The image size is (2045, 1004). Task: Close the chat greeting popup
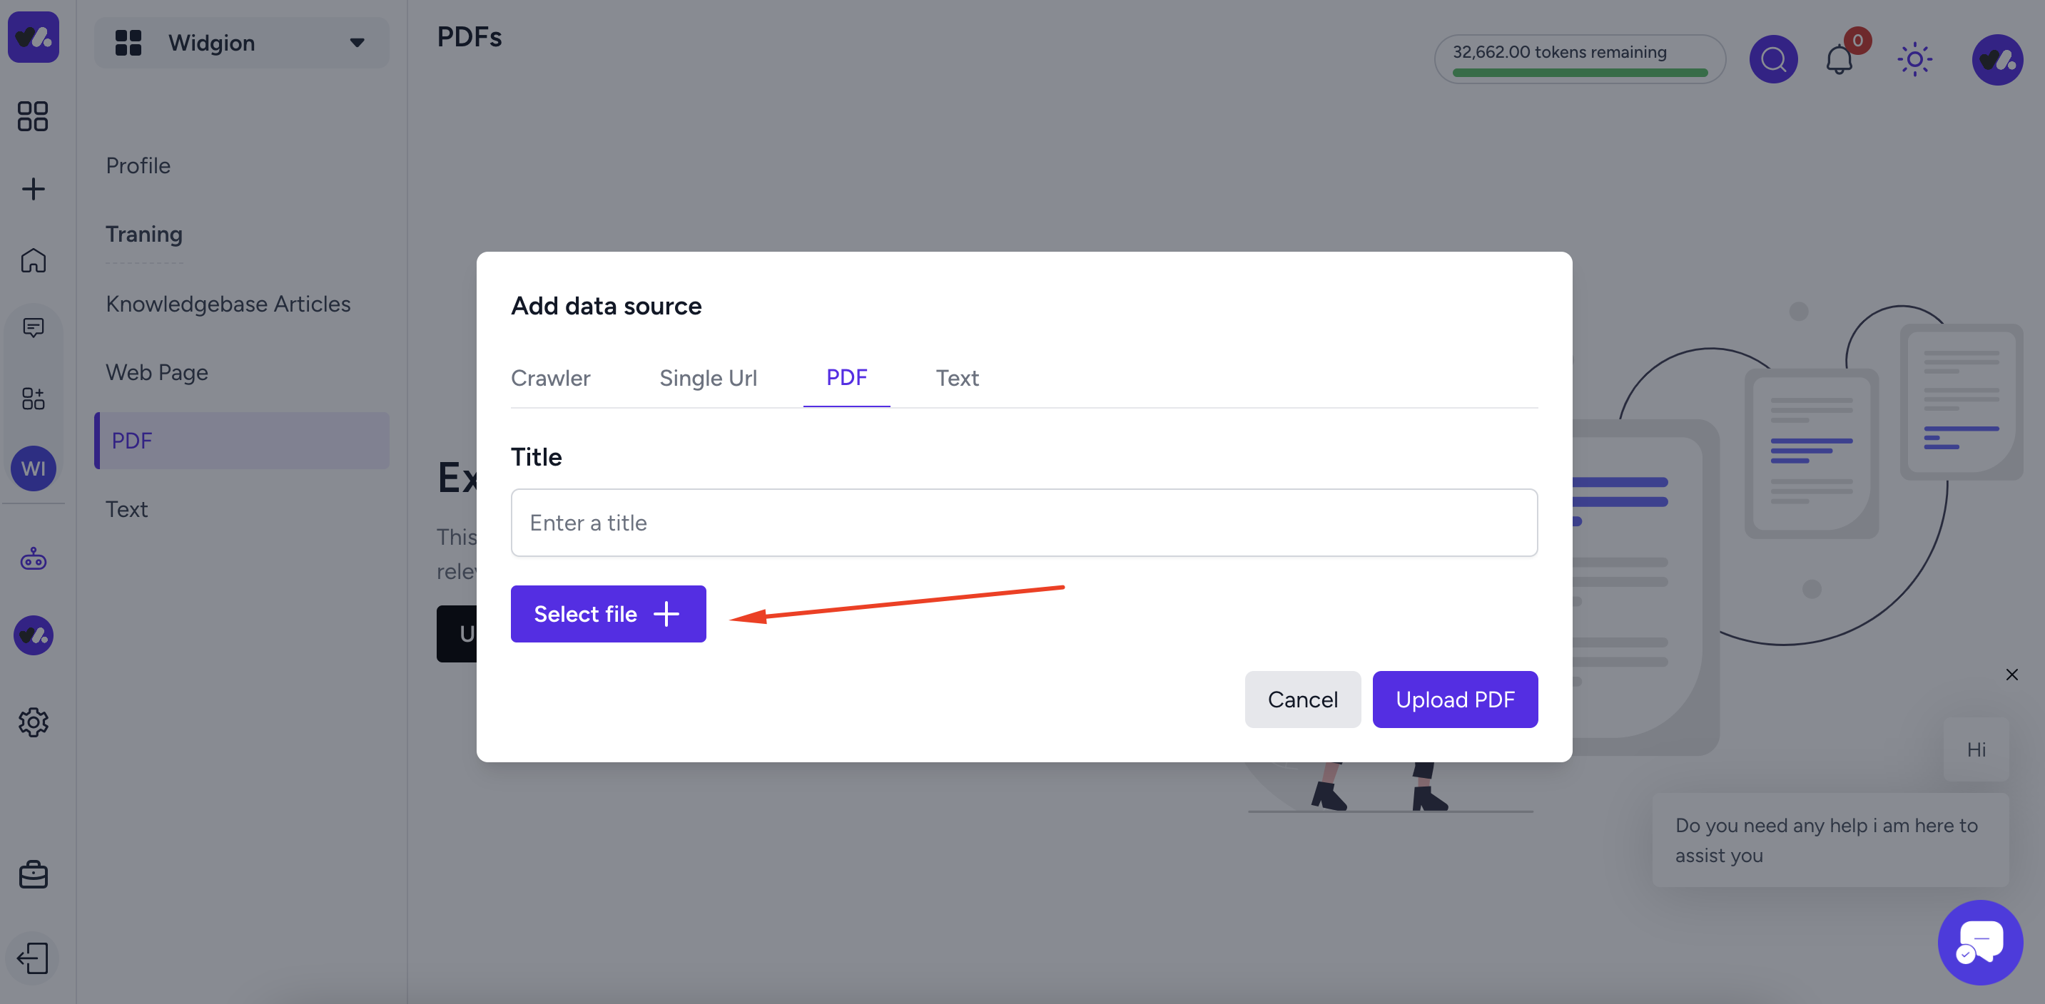[x=2011, y=674]
